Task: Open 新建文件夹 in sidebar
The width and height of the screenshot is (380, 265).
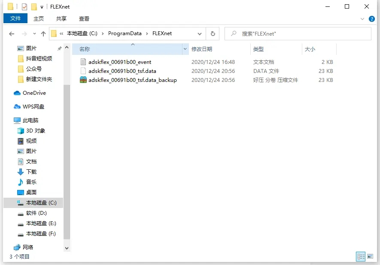Action: 39,79
